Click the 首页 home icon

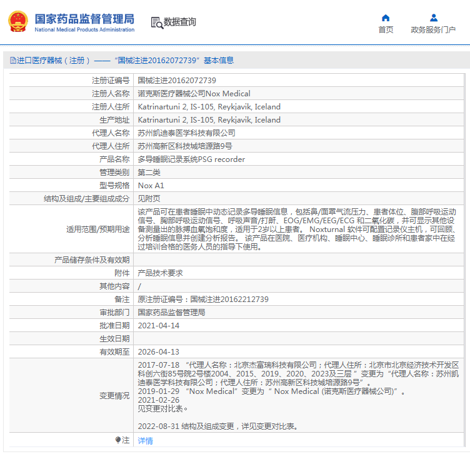pyautogui.click(x=386, y=18)
